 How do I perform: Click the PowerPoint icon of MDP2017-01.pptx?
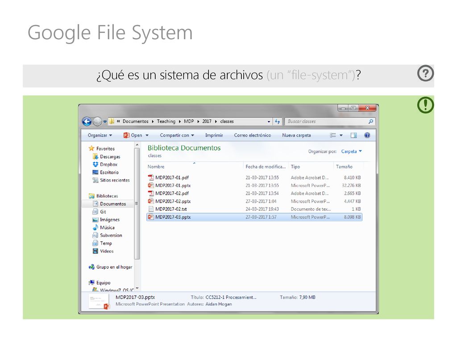(x=151, y=185)
